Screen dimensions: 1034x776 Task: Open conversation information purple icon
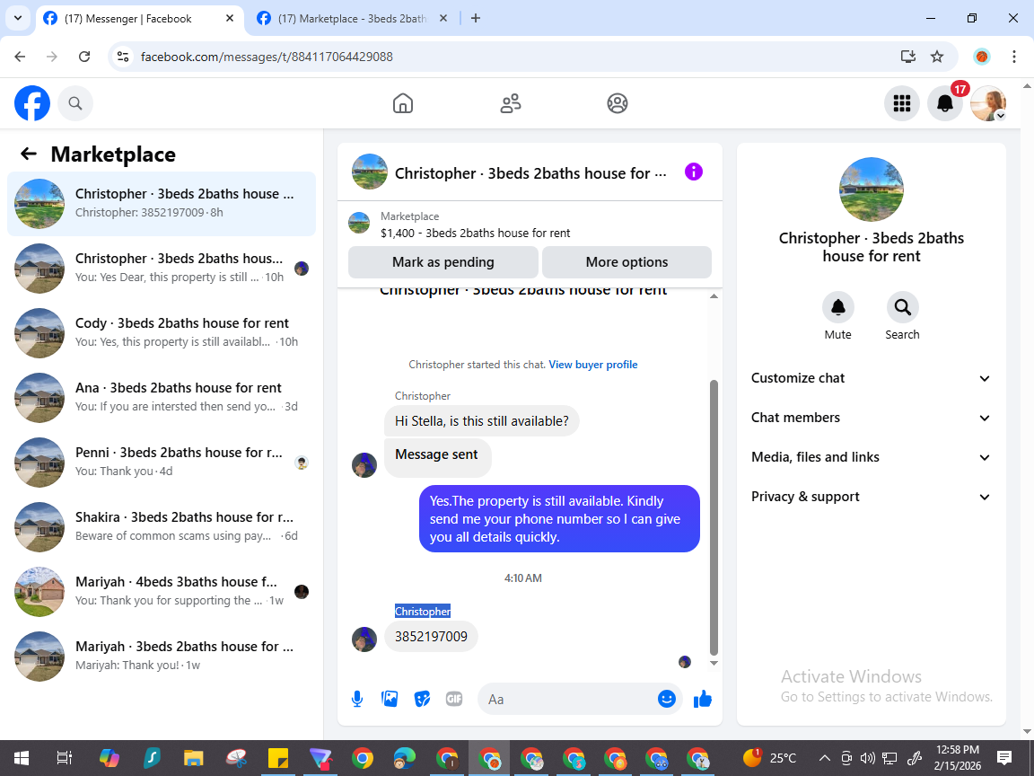[694, 172]
